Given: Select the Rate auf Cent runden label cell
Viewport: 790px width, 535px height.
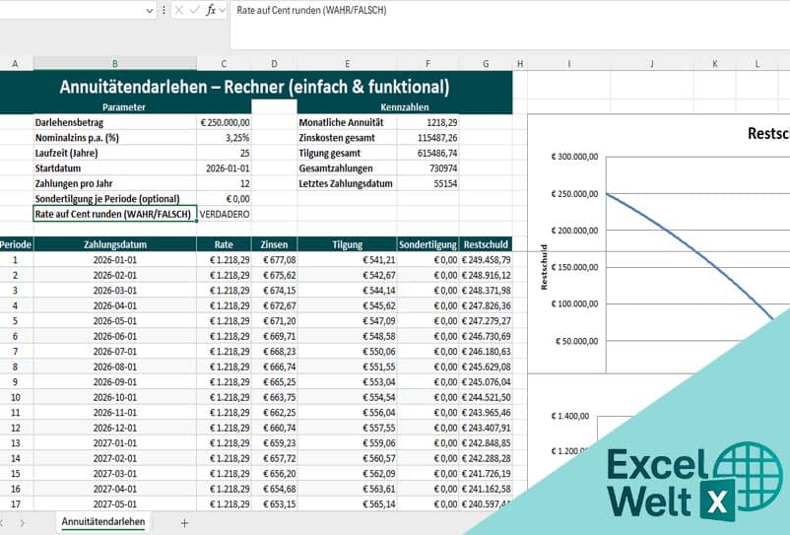Looking at the screenshot, I should click(x=115, y=214).
